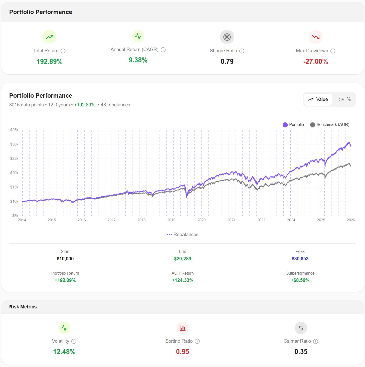This screenshot has height=367, width=365.
Task: Click the Max Drawdown red arrow icon
Action: point(316,37)
